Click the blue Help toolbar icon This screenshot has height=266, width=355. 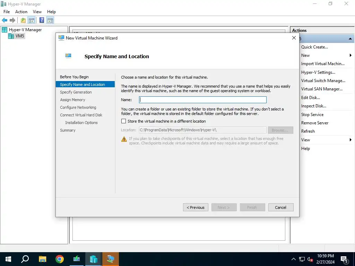(42, 20)
